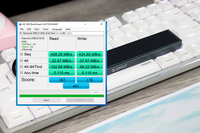Viewport: 200px width, 133px height.
Task: Open the Edit menu
Action: click(x=29, y=29)
